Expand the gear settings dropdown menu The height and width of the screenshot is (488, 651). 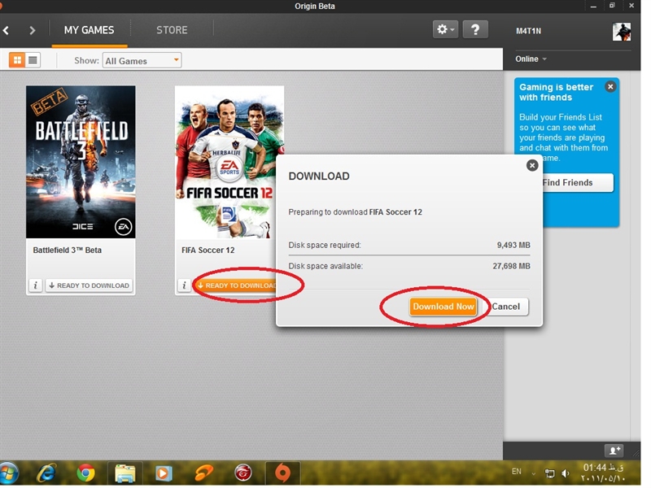tap(445, 29)
